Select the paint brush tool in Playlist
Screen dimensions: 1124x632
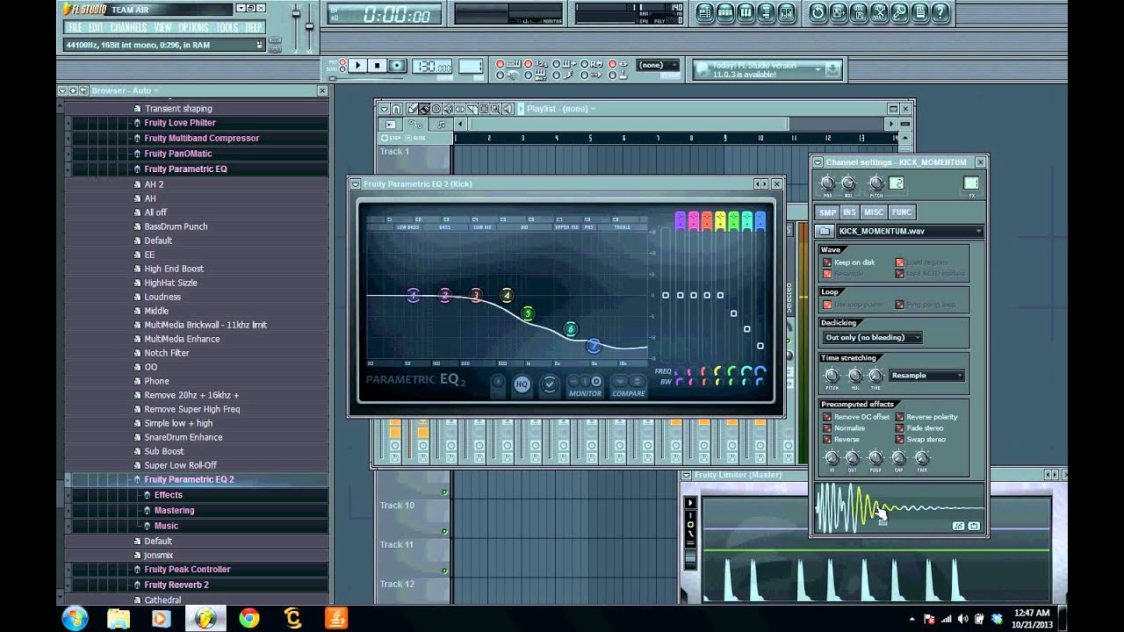tap(424, 109)
